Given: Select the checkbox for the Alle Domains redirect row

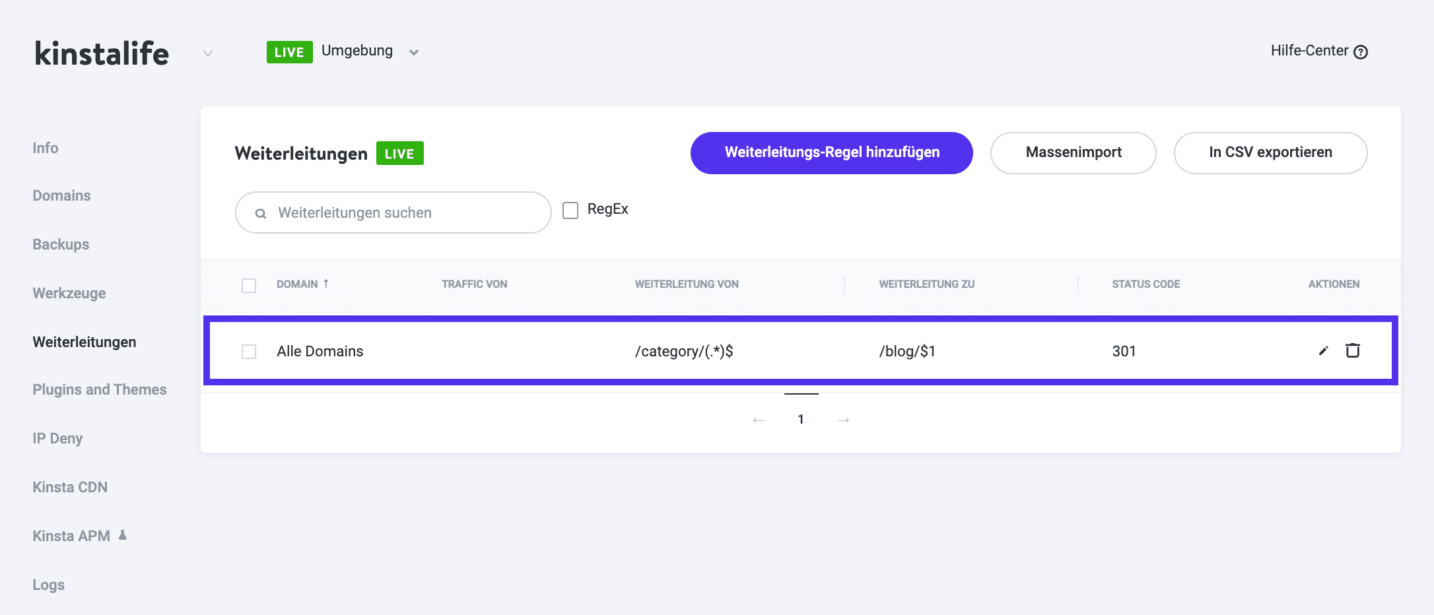Looking at the screenshot, I should click(249, 352).
